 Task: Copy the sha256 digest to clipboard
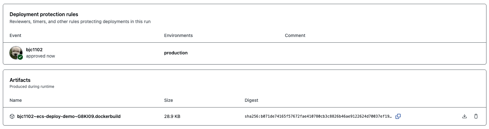[398, 116]
